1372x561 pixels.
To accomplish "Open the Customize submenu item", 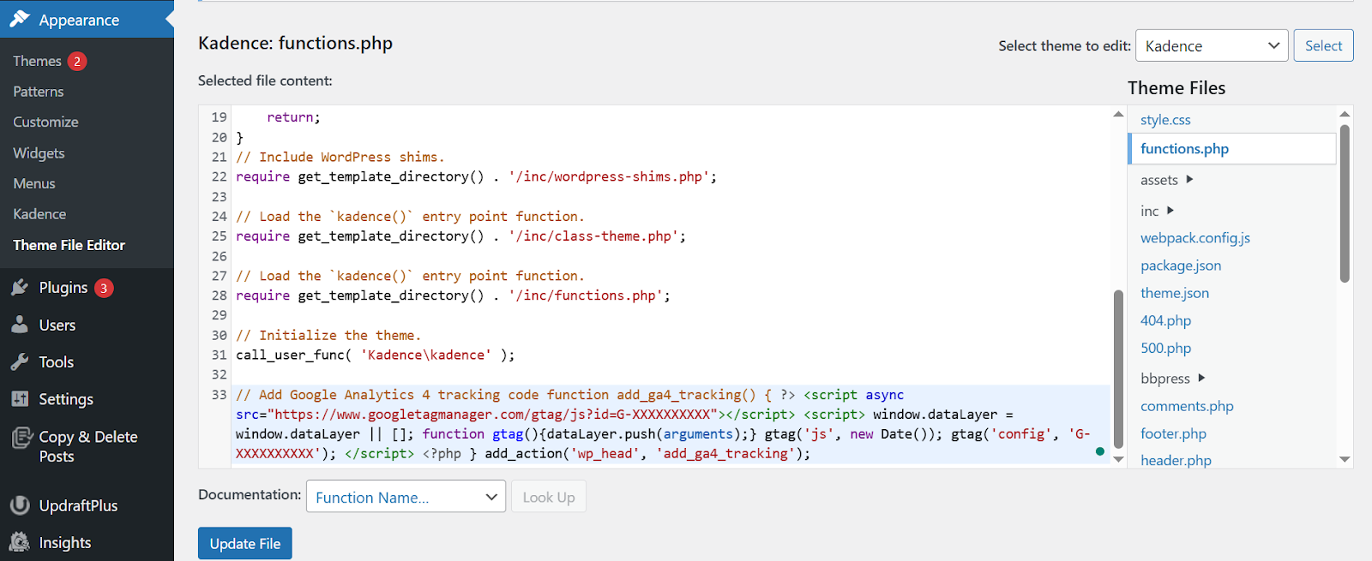I will [45, 122].
